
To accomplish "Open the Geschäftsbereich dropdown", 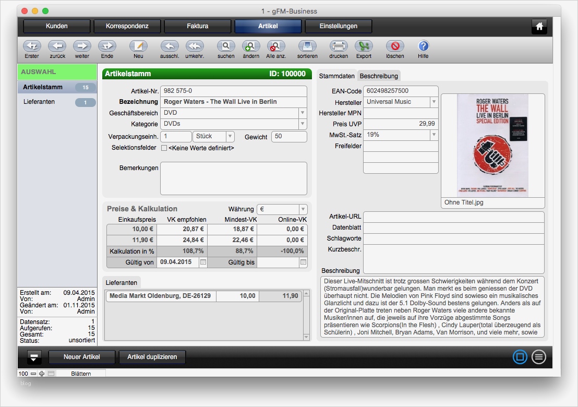I will pos(302,113).
